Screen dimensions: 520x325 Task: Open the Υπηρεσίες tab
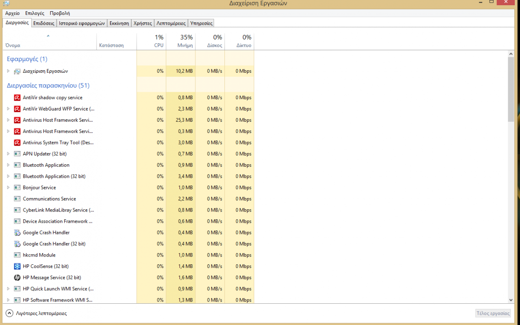point(201,23)
